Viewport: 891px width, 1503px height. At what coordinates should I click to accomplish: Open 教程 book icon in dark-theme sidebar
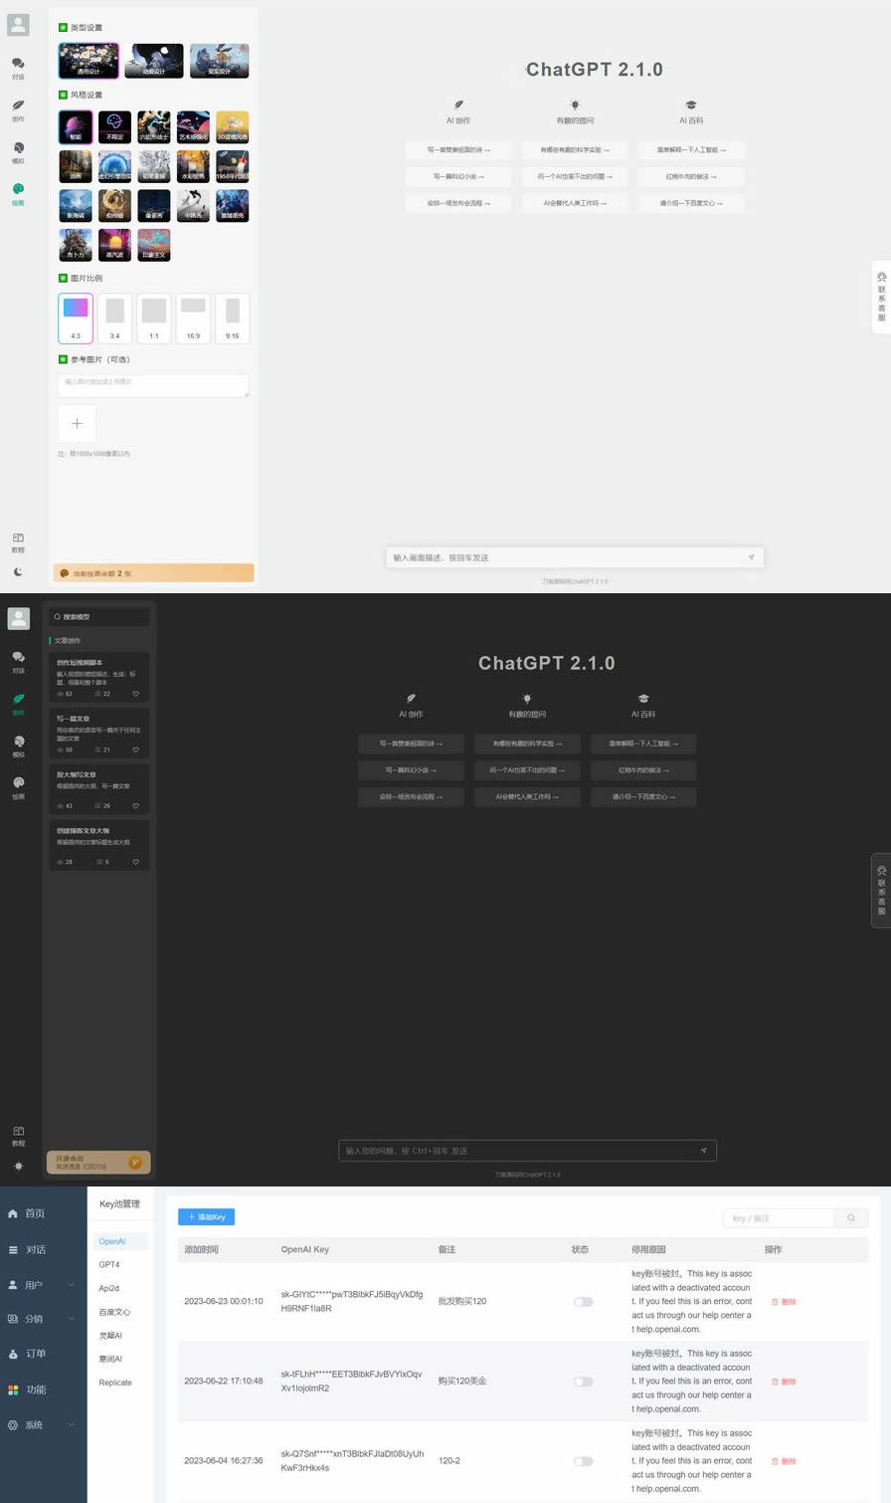coord(18,1136)
